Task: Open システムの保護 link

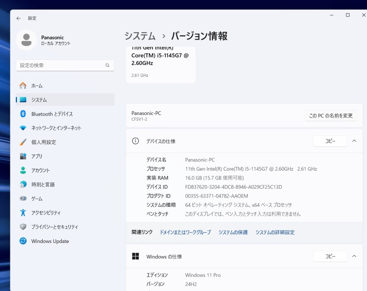Action: [233, 232]
